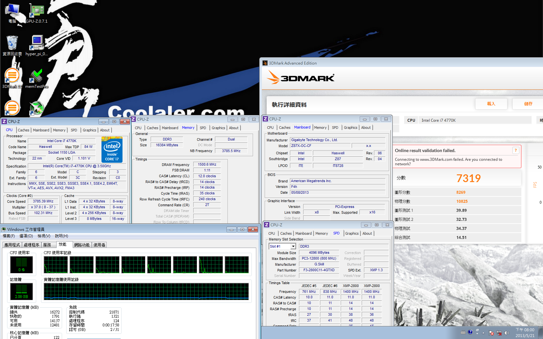Click the Manufacturer field Gigabyte Technology Co., Ltd.
The image size is (543, 339).
[x=338, y=140]
